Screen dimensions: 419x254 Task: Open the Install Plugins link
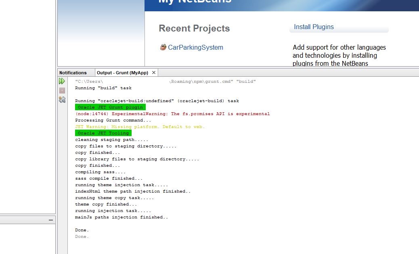(314, 27)
